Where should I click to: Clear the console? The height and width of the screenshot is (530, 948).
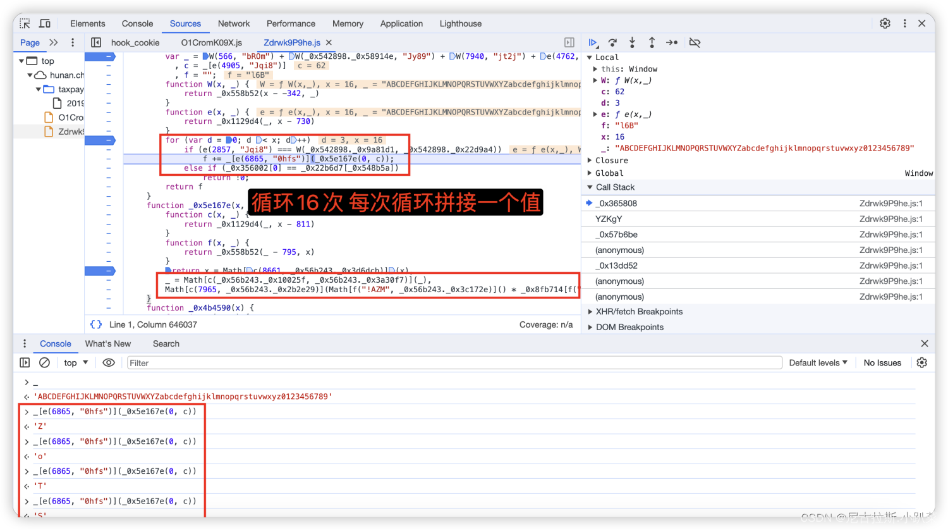(44, 362)
